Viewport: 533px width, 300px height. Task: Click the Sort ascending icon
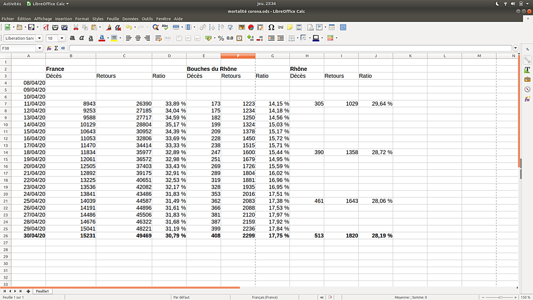point(212,27)
